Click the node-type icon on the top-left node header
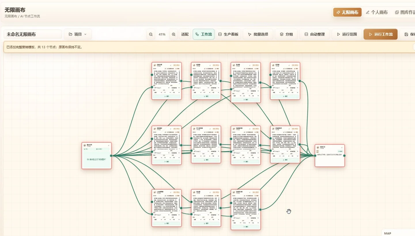 pos(155,65)
